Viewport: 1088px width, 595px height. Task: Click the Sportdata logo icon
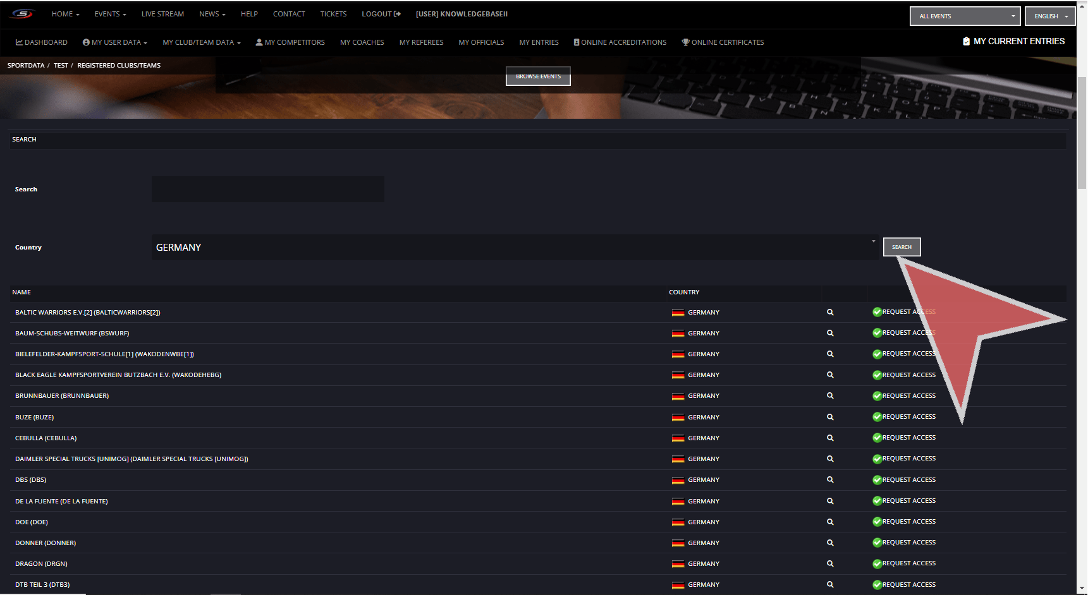point(21,14)
